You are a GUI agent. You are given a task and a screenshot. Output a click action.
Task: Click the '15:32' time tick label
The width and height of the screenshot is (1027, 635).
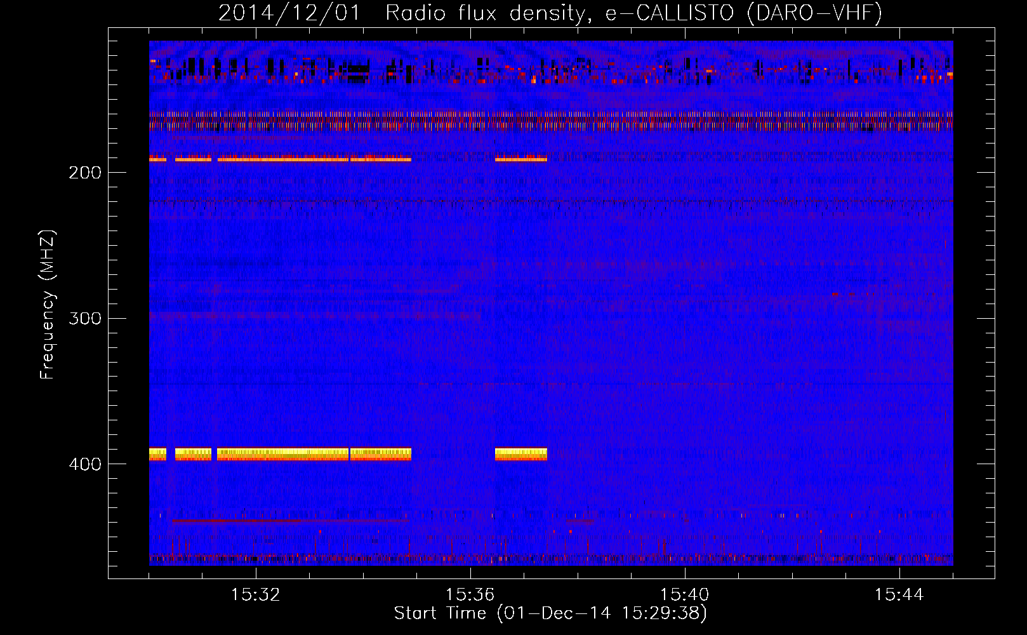255,595
